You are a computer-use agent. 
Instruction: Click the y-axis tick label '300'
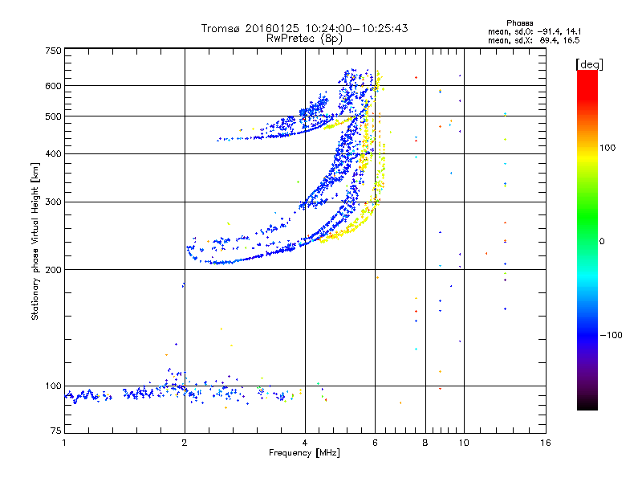click(x=54, y=202)
